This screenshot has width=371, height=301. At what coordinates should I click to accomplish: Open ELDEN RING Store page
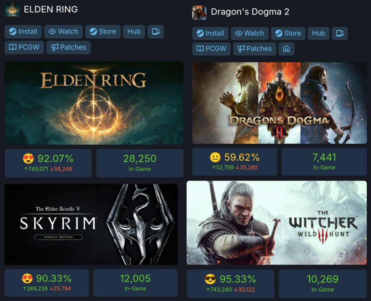click(103, 32)
